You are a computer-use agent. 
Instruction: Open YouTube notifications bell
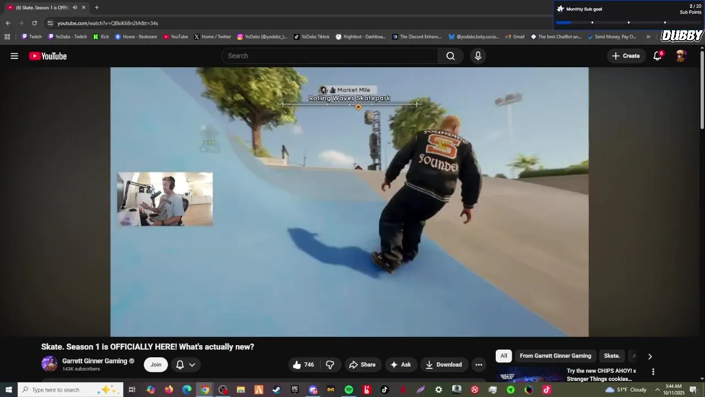pos(658,56)
